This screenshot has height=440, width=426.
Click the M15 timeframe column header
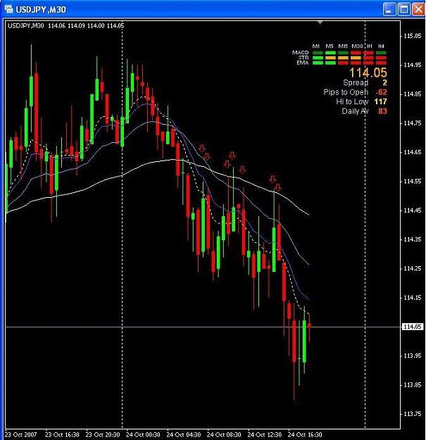tap(343, 46)
